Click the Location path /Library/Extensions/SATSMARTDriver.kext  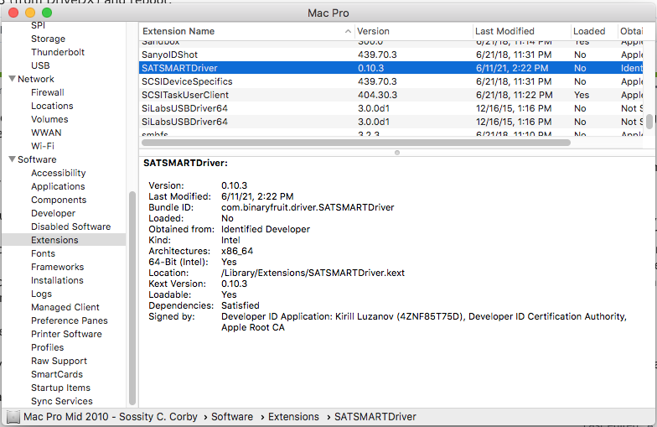pyautogui.click(x=313, y=273)
